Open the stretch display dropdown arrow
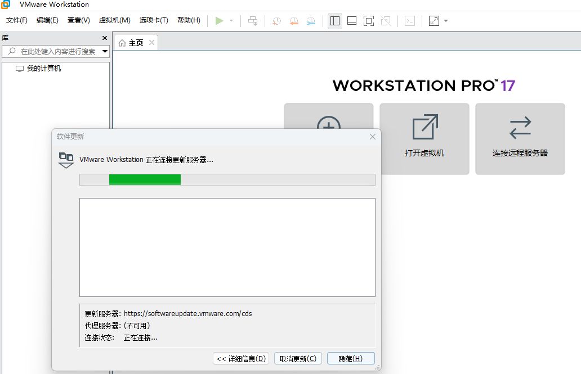 click(x=446, y=21)
